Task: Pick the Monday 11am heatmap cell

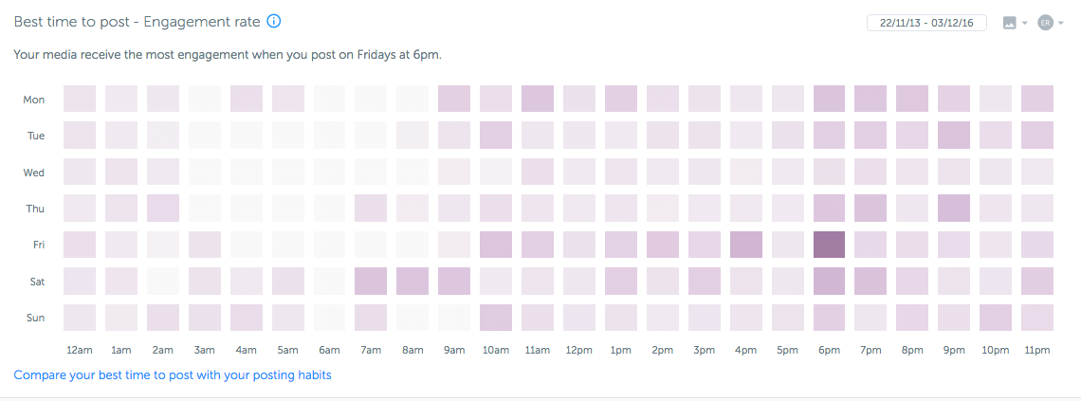Action: [x=538, y=99]
